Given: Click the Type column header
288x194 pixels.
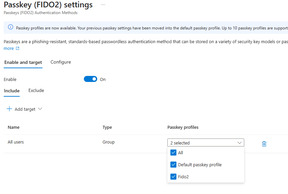Looking at the screenshot, I should click(107, 127).
